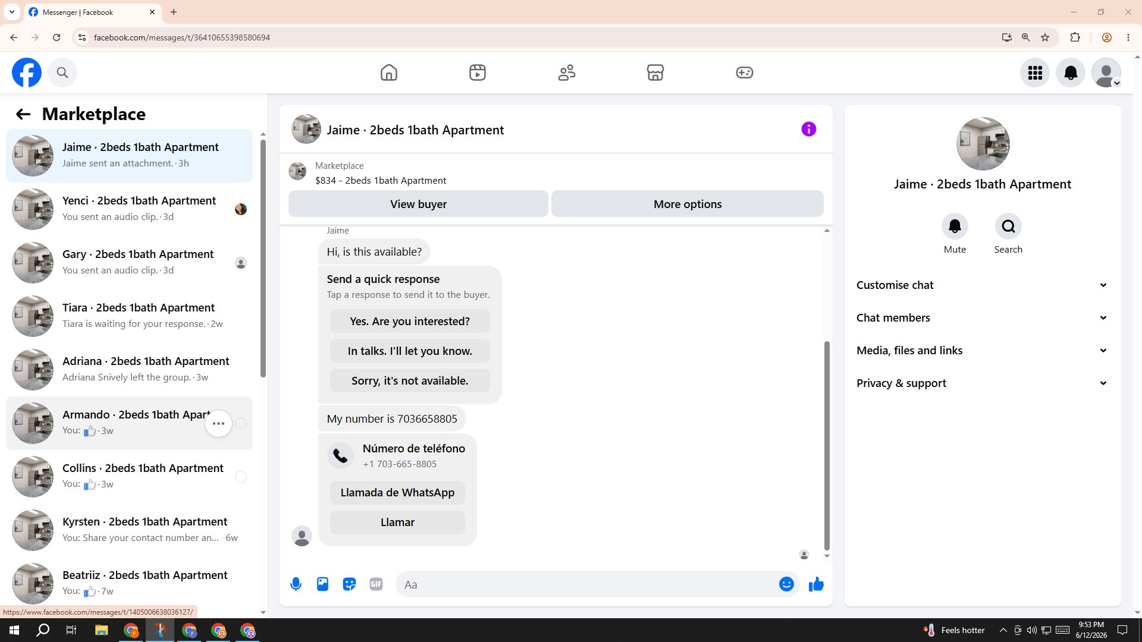1142x642 pixels.
Task: Go to the Home feed icon
Action: 389,73
